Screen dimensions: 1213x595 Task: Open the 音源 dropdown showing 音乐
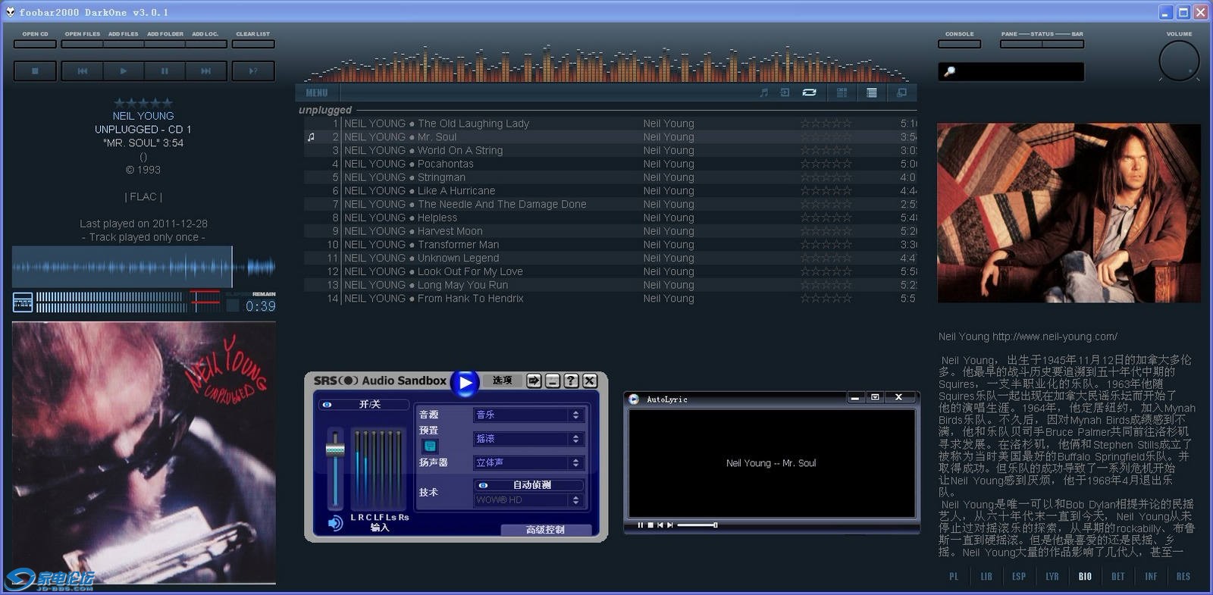point(528,415)
